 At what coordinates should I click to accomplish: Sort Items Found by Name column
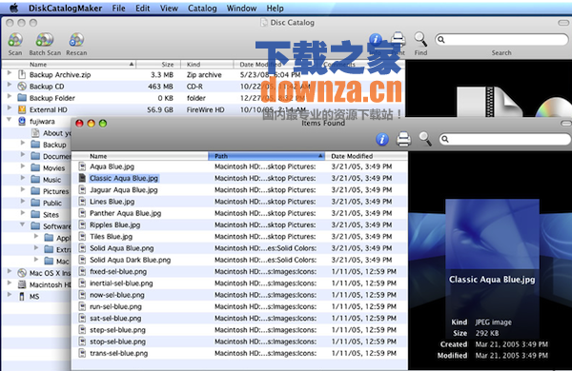click(x=140, y=156)
